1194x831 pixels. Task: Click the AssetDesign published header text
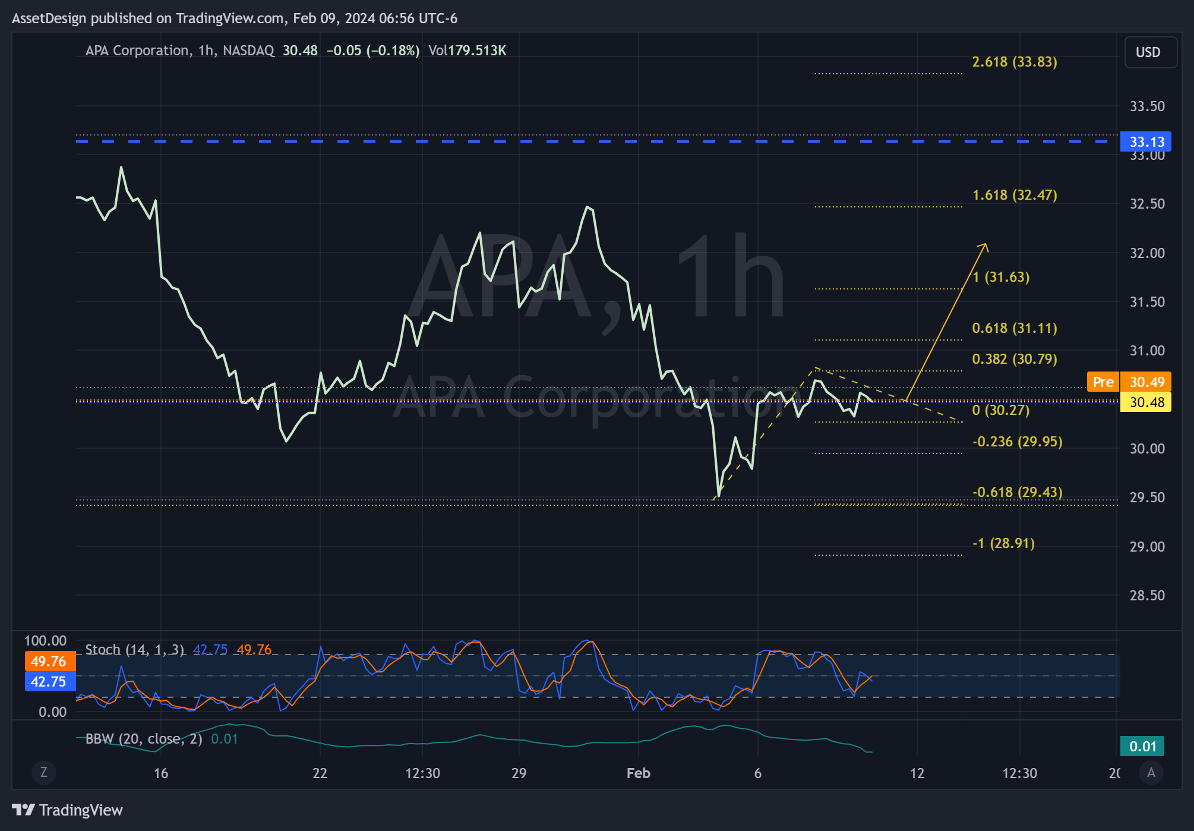pos(235,18)
